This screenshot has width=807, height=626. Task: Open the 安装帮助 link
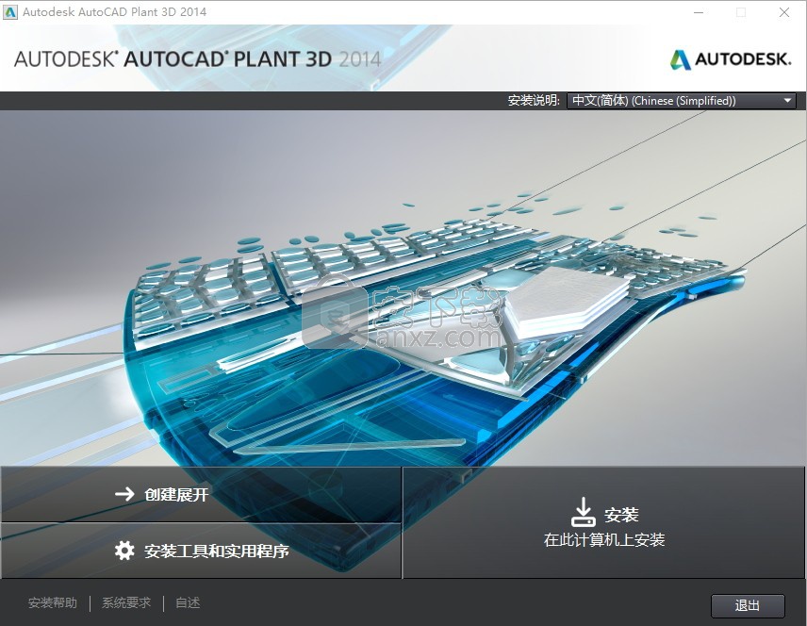[x=53, y=602]
